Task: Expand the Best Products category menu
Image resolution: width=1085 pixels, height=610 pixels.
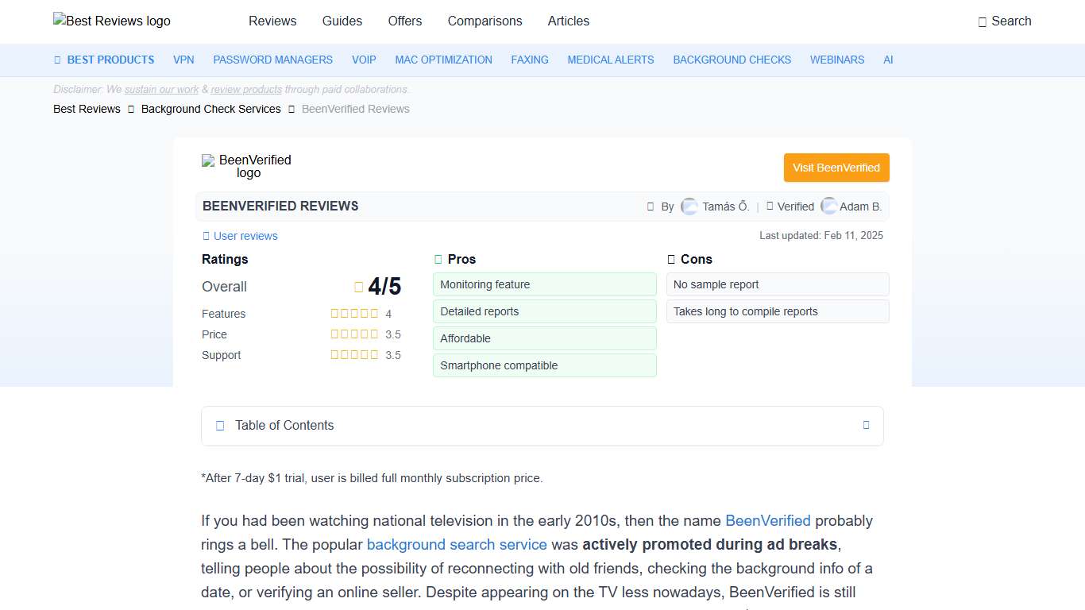Action: point(104,60)
